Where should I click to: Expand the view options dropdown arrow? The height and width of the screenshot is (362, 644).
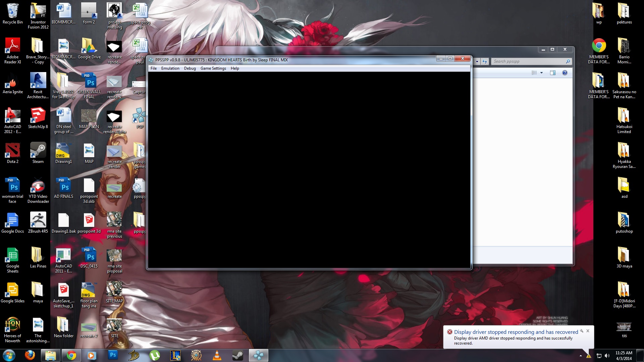pyautogui.click(x=541, y=73)
